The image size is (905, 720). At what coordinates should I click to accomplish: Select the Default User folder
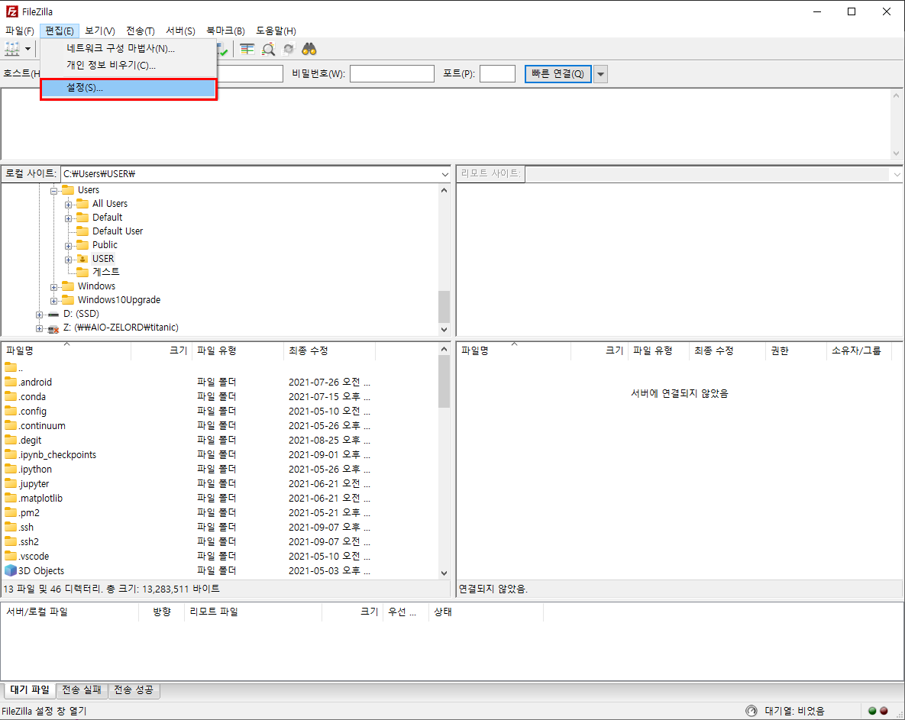pos(117,231)
